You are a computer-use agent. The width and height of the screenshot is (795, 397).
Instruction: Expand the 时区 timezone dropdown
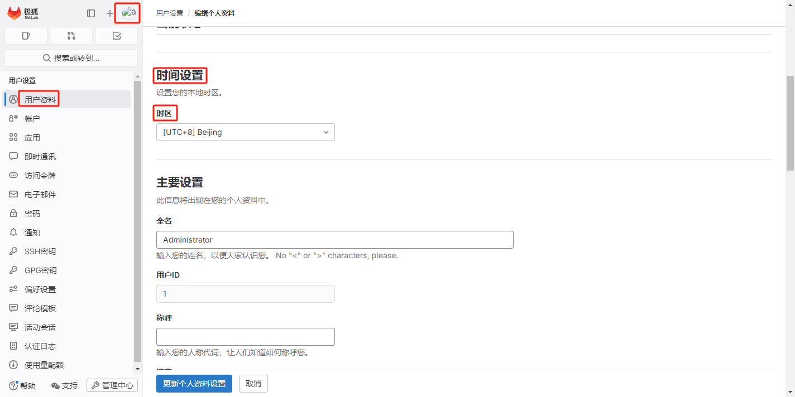point(245,132)
